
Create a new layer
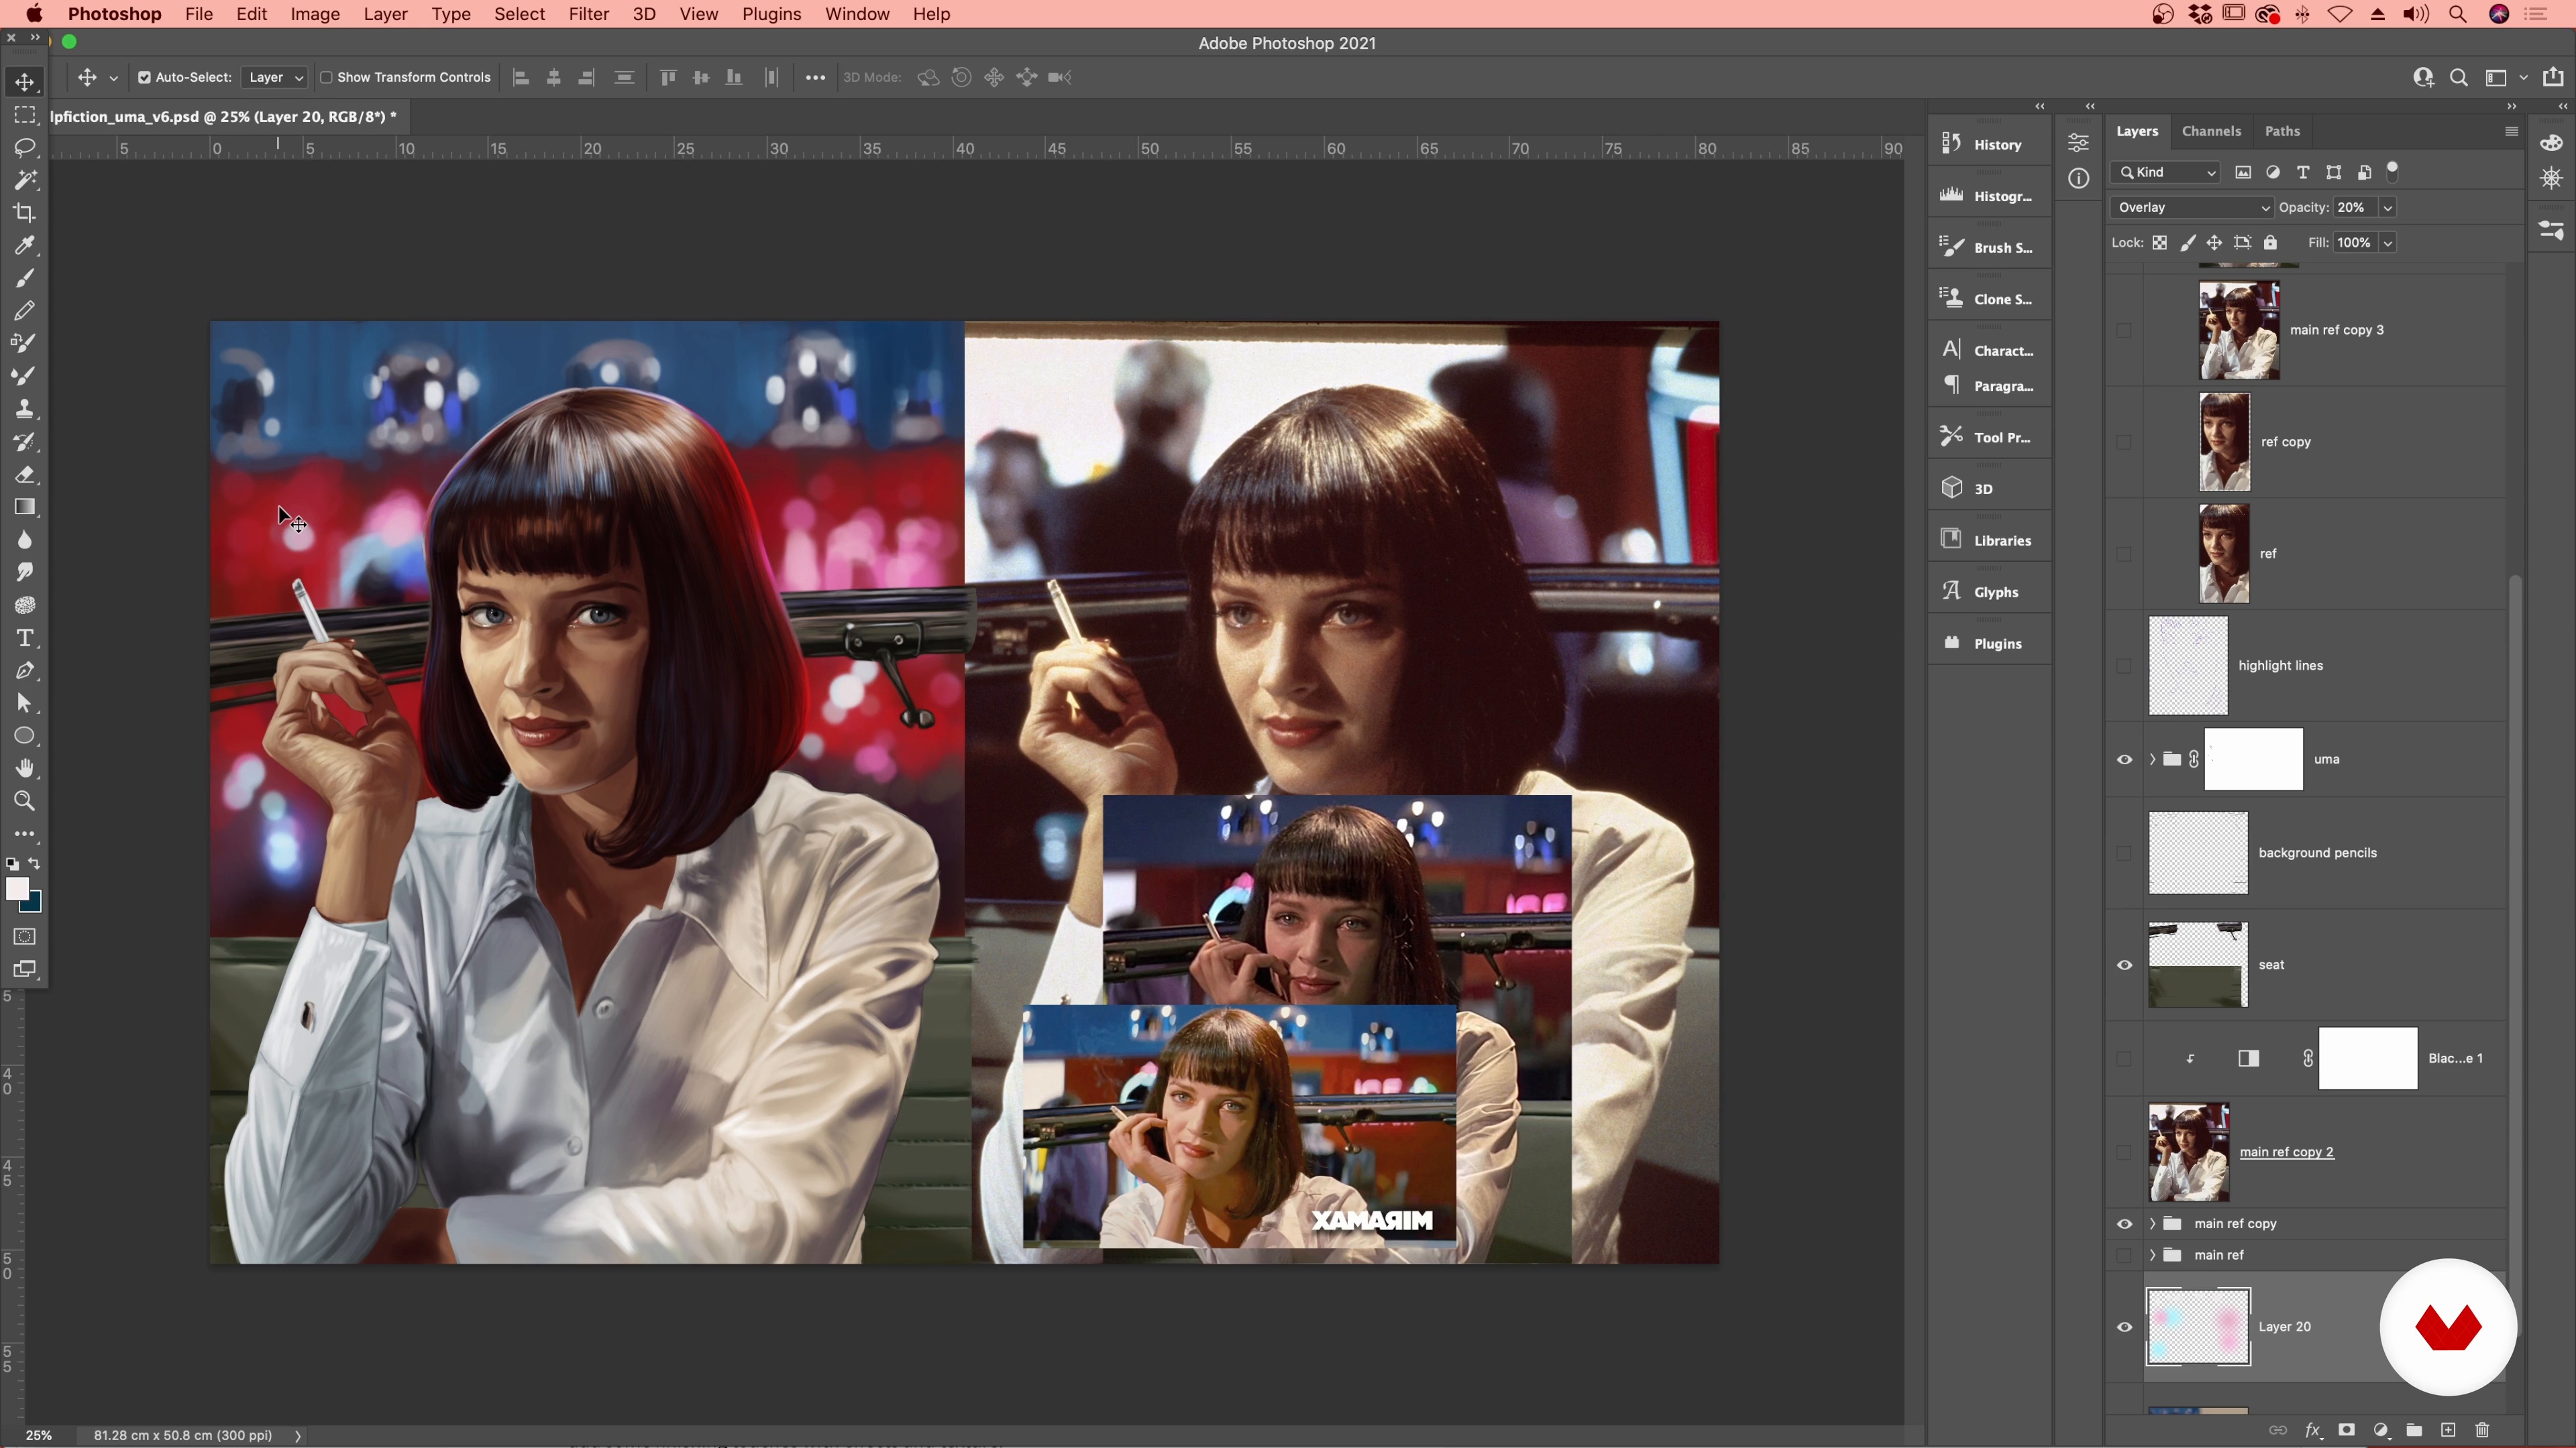point(2448,1430)
